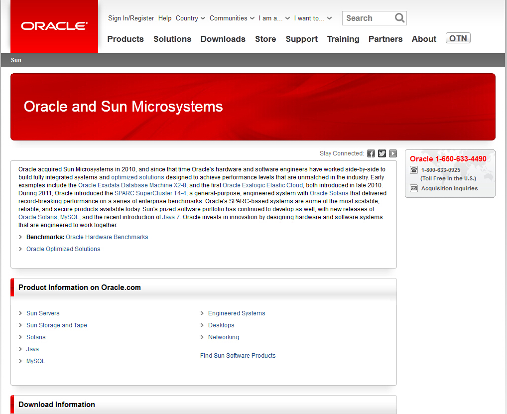Open Oracle Optimized Solutions link
The height and width of the screenshot is (414, 507).
(63, 249)
